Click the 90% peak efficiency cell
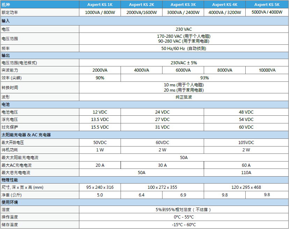This screenshot has height=229, width=289. coord(100,78)
